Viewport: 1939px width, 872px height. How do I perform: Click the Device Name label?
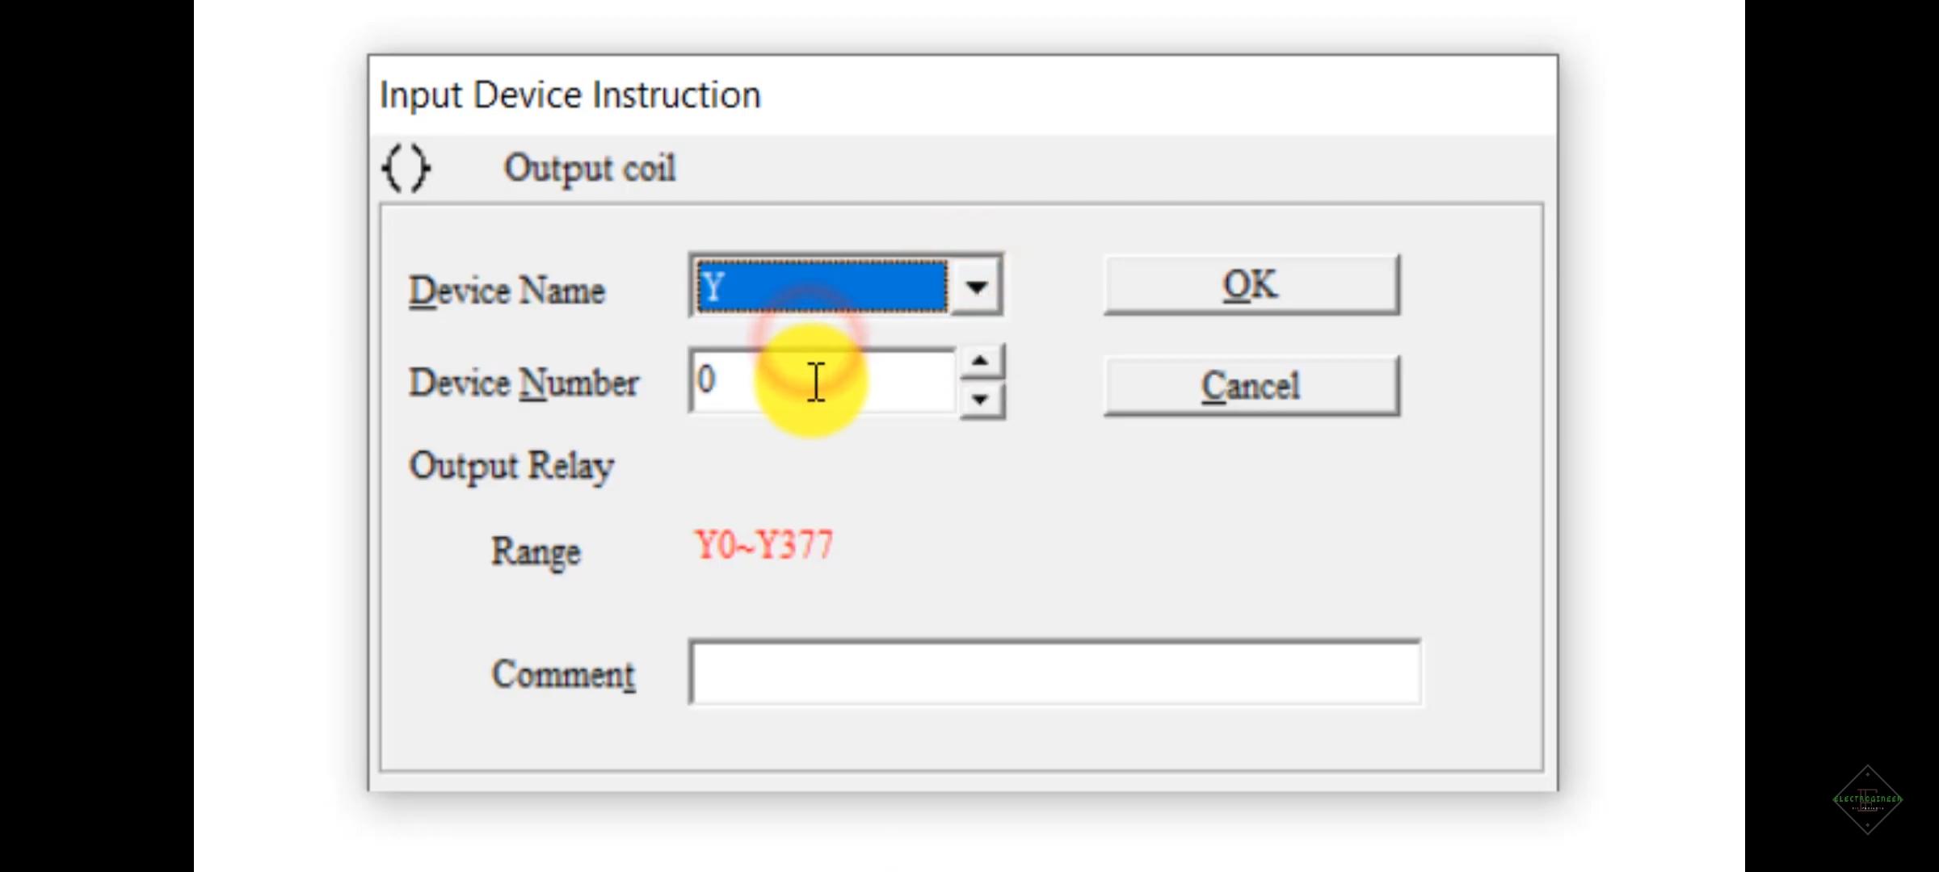[x=507, y=291]
